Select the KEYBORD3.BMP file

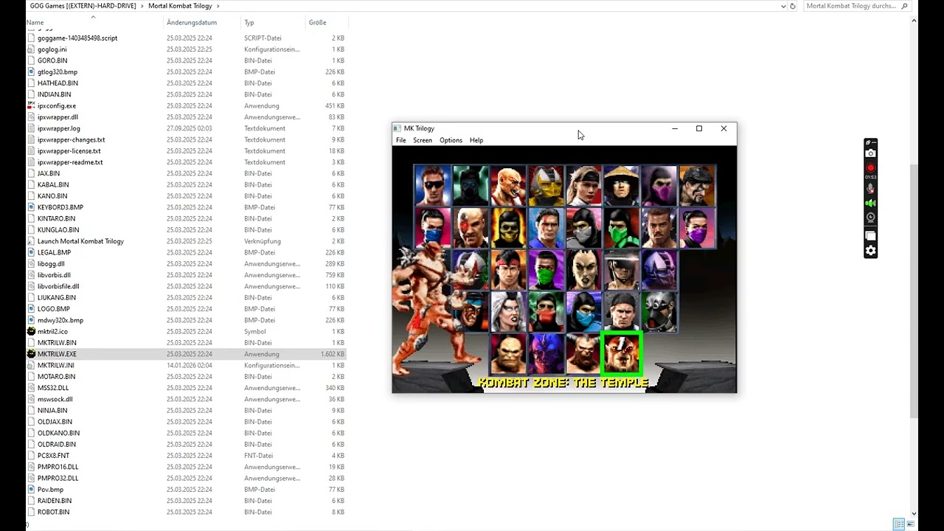tap(60, 207)
